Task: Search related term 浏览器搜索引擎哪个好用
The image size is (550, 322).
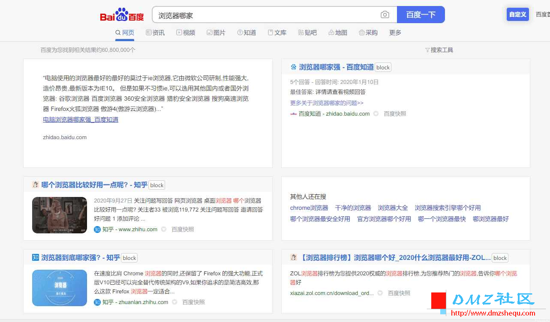Action: click(x=448, y=208)
